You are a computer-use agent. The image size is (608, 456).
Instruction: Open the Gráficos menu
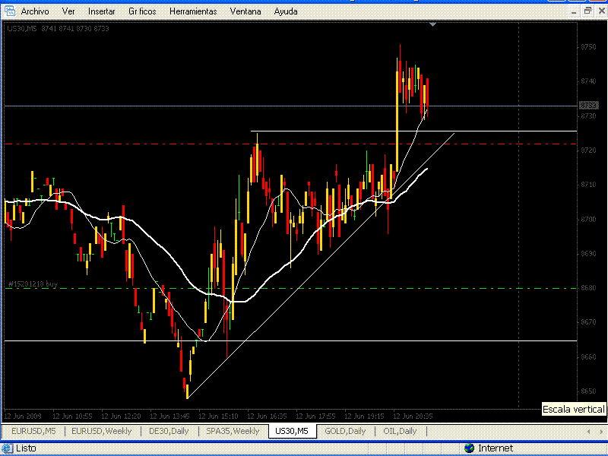tap(142, 11)
